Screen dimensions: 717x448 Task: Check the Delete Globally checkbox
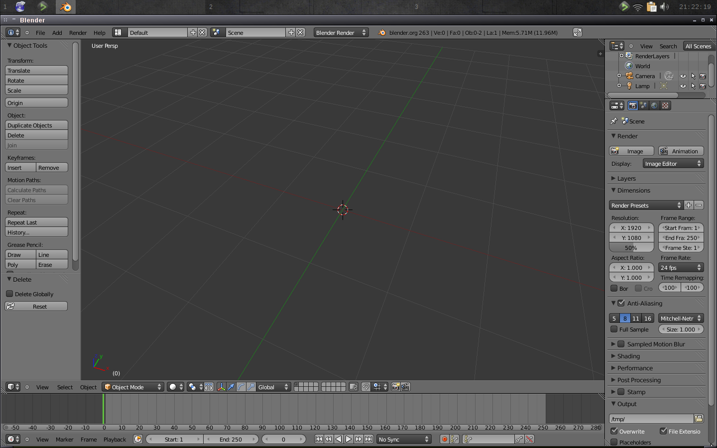(9, 294)
